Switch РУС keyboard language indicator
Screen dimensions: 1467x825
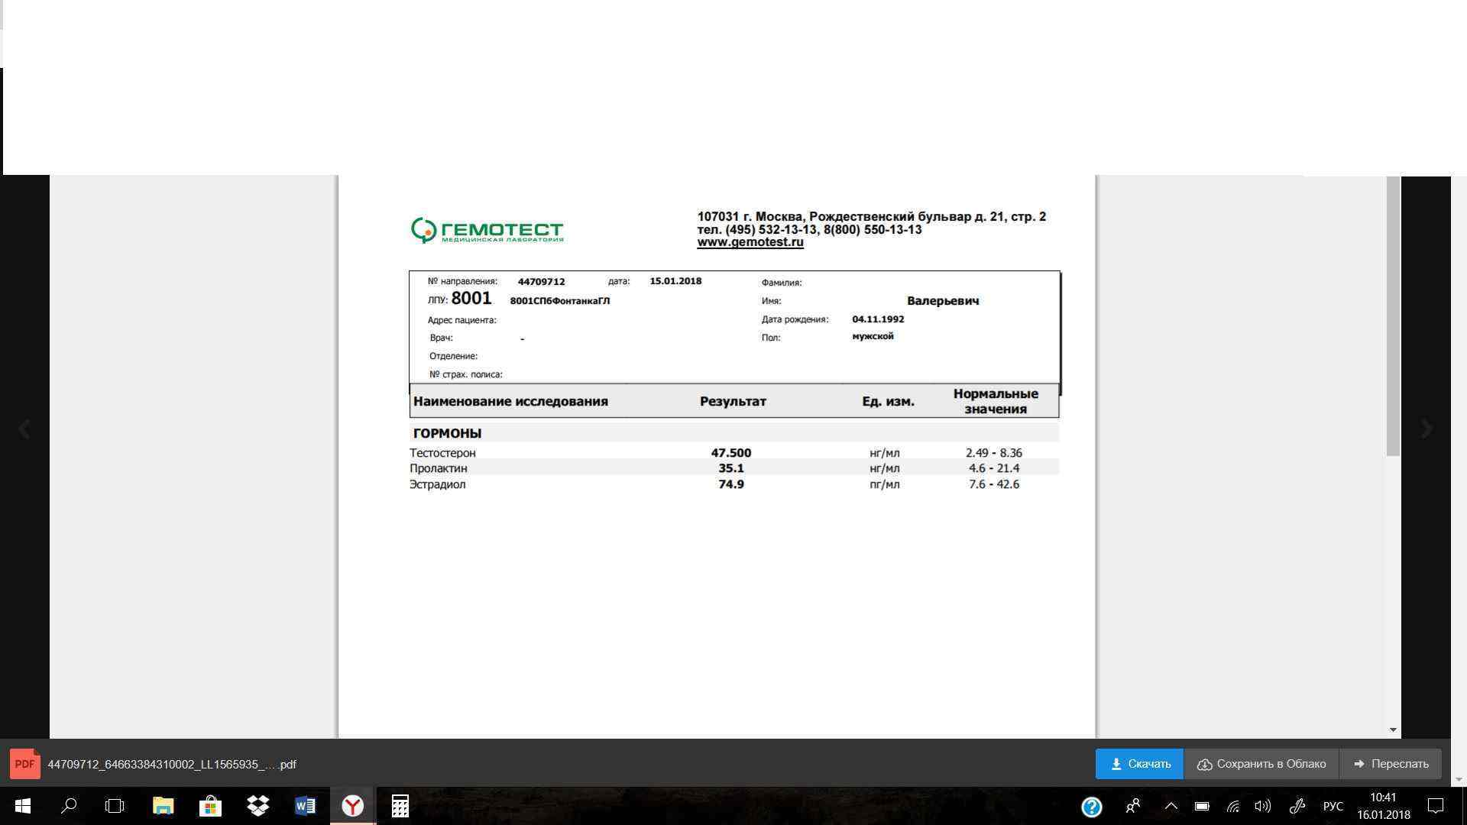click(x=1333, y=806)
